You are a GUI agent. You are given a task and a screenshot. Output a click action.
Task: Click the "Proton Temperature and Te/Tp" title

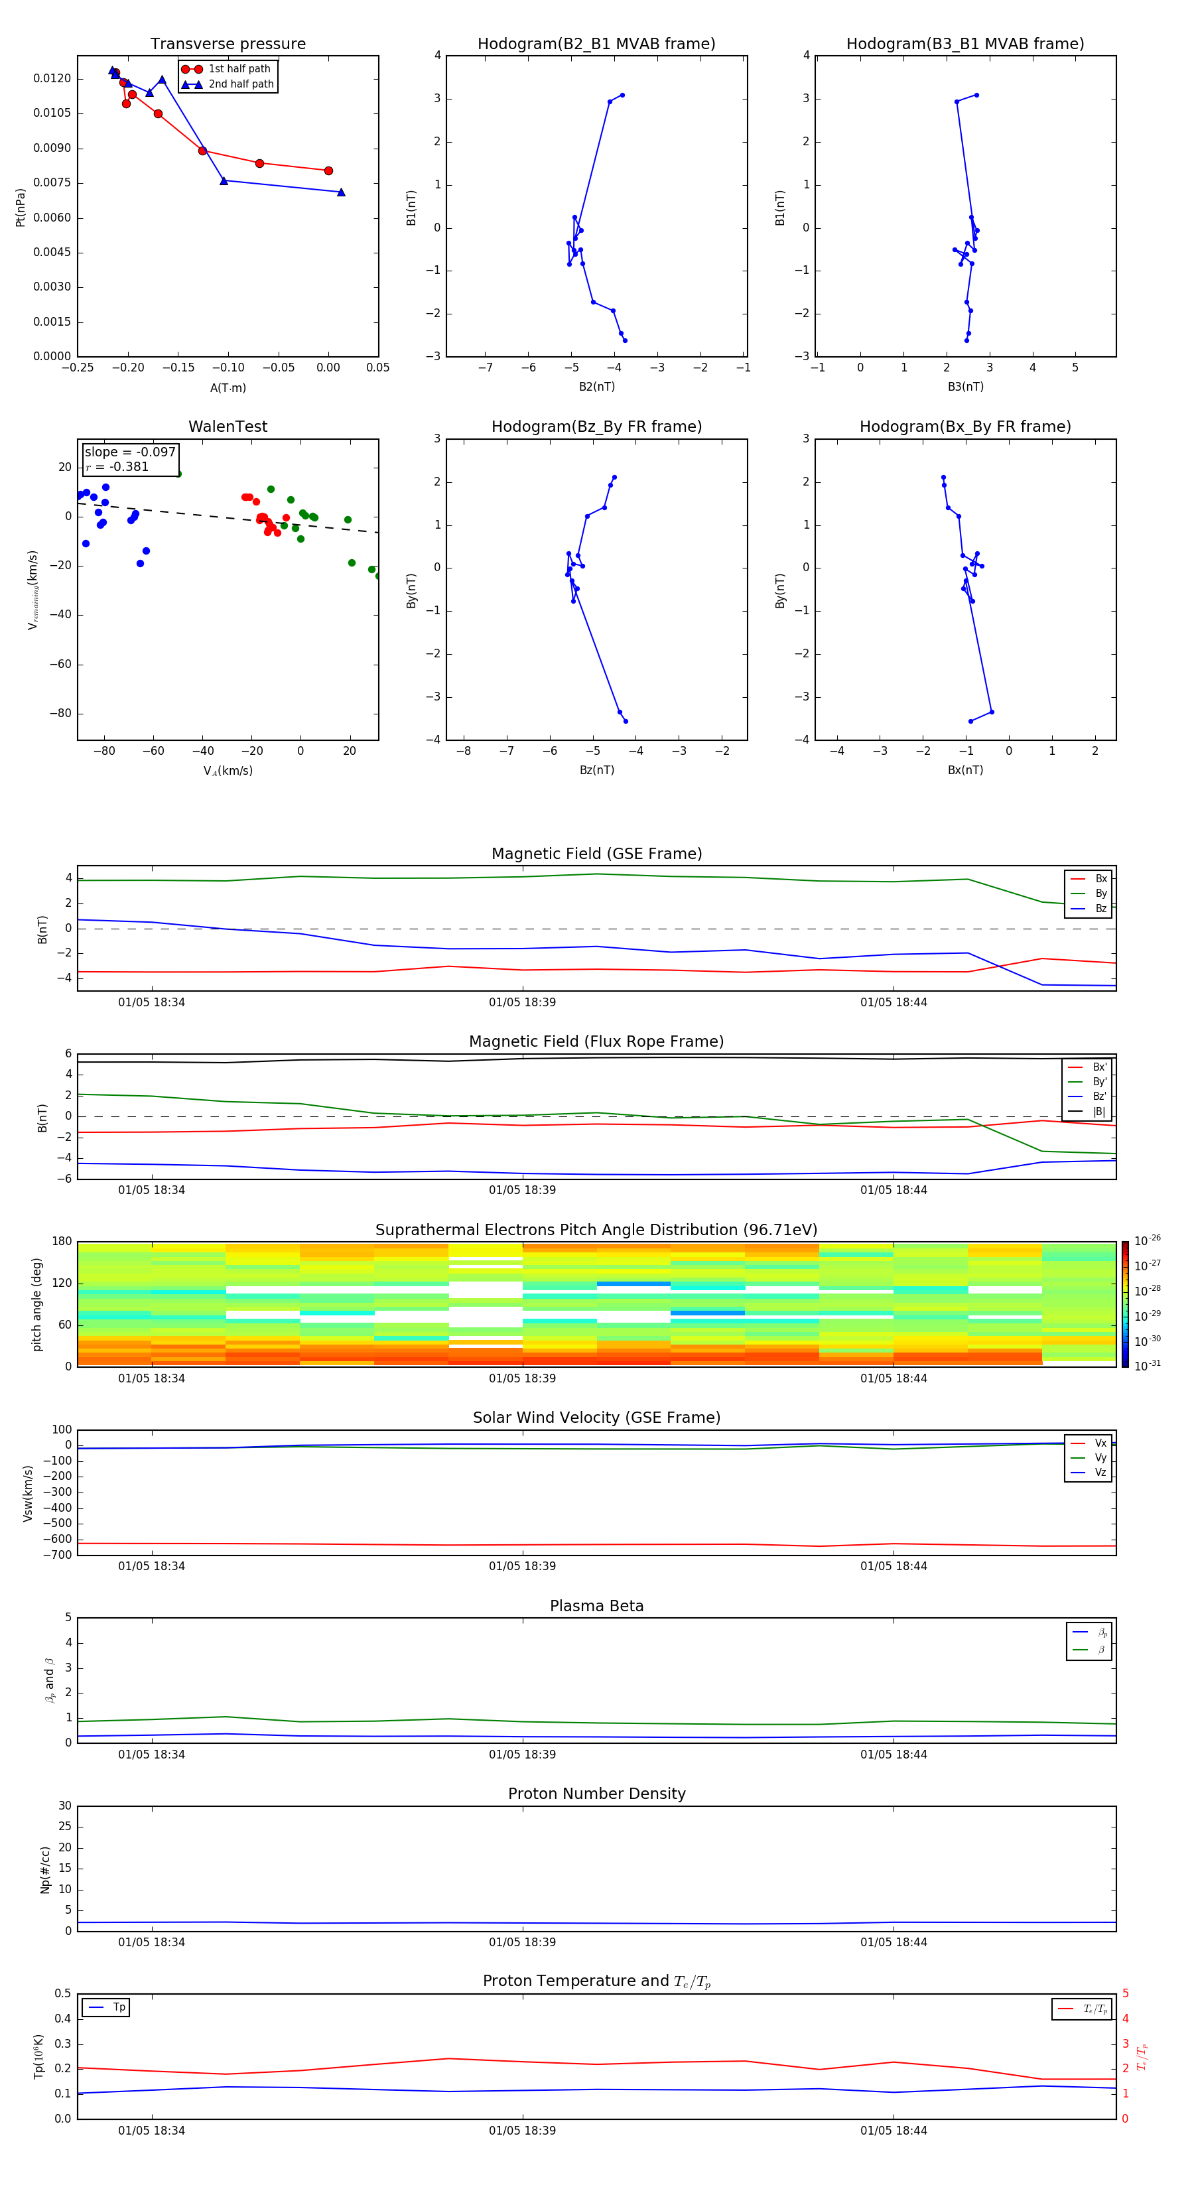point(596,1981)
